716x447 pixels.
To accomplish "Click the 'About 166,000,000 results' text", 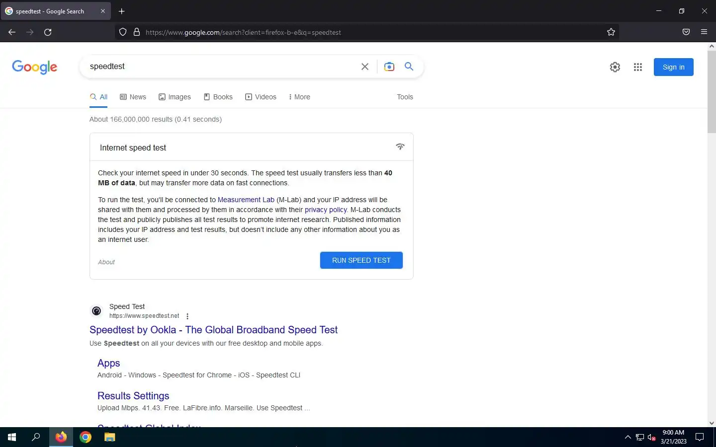I will (x=156, y=119).
